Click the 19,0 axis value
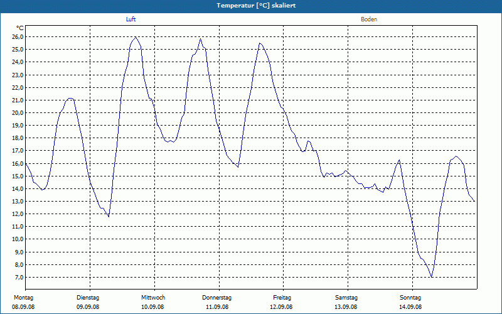Viewport: 502px width, 314px height. pos(18,125)
